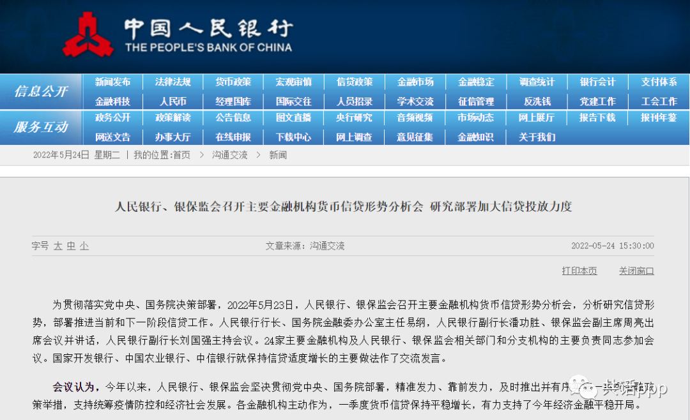Click the date text 2022年5月24日 星期二
The image size is (690, 420).
tap(77, 155)
